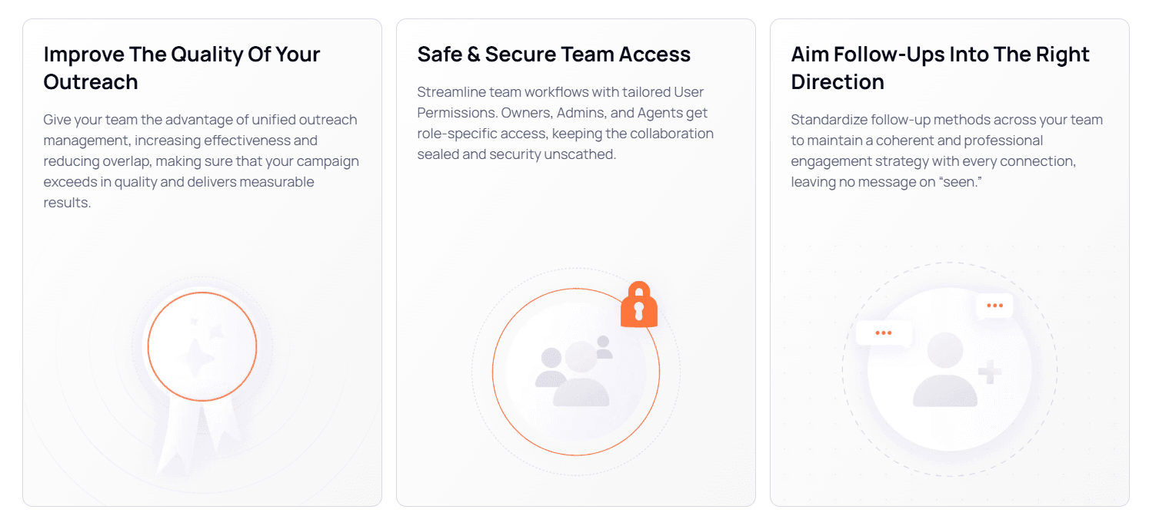Click the far-left person in the team group

tap(551, 367)
